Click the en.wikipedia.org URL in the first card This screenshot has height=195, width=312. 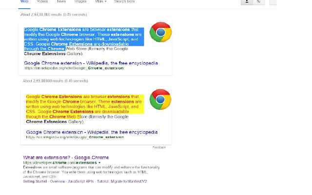click(74, 68)
